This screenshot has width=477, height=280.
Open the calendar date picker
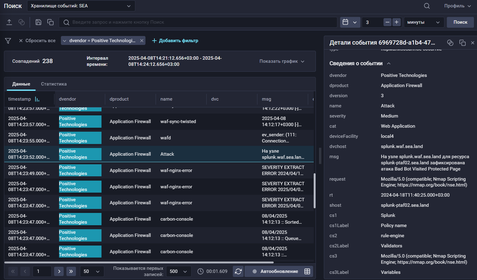coord(350,22)
